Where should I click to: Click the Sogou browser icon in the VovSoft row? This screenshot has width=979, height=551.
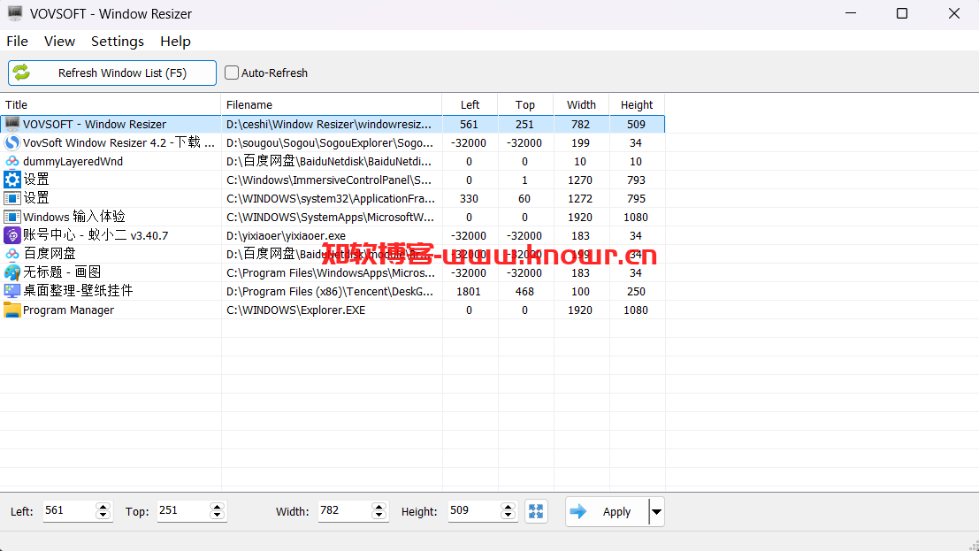[11, 142]
